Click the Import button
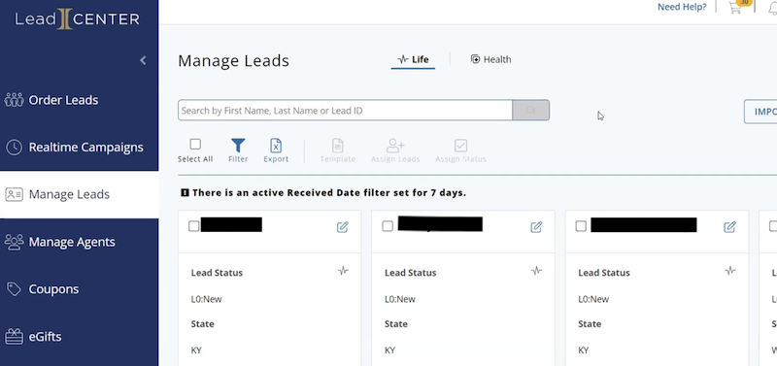This screenshot has width=777, height=366. click(x=760, y=112)
